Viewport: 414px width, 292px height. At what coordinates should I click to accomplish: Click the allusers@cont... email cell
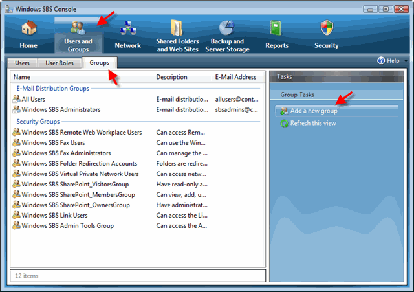(237, 99)
